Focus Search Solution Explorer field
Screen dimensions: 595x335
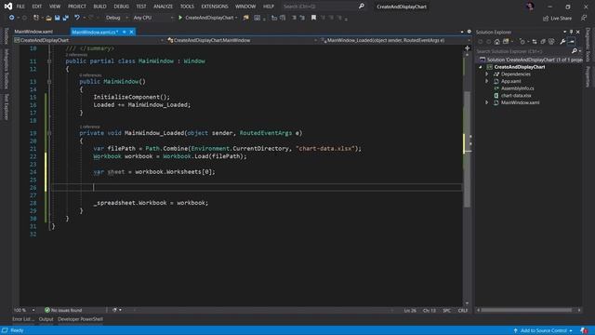[522, 51]
